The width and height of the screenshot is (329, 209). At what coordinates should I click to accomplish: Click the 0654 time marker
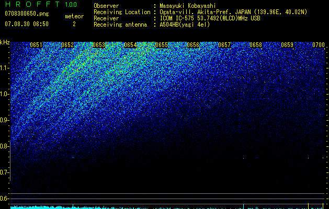[x=130, y=45]
